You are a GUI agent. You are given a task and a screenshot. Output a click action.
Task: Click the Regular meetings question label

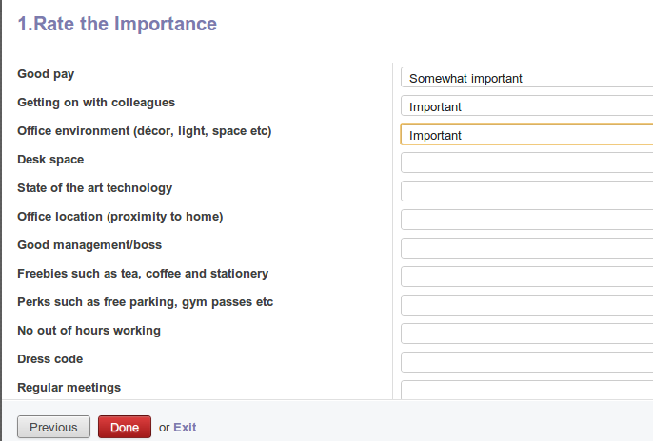[69, 388]
